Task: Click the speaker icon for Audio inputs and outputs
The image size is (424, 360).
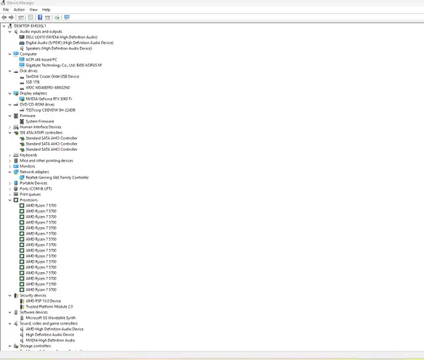Action: (16, 32)
